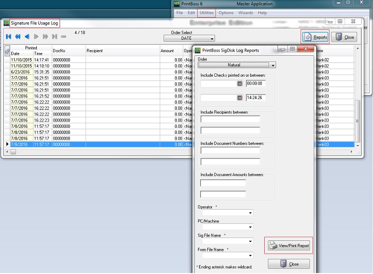Click second Document Amounts between field
Viewport: 373px width, 274px height.
pyautogui.click(x=223, y=194)
